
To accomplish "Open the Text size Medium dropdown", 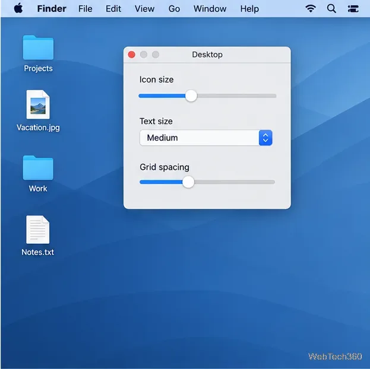I will [x=206, y=138].
